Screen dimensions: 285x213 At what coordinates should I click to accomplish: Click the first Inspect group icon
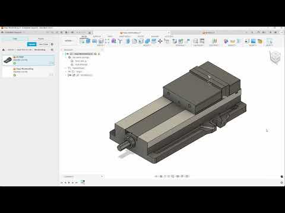tap(226, 41)
